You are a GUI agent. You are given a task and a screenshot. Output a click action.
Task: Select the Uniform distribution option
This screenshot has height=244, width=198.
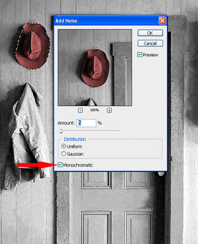64,146
